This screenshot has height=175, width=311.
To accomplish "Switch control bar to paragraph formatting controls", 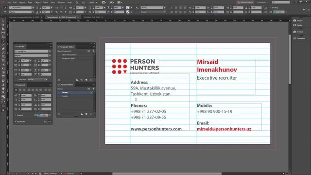I will 5,12.
